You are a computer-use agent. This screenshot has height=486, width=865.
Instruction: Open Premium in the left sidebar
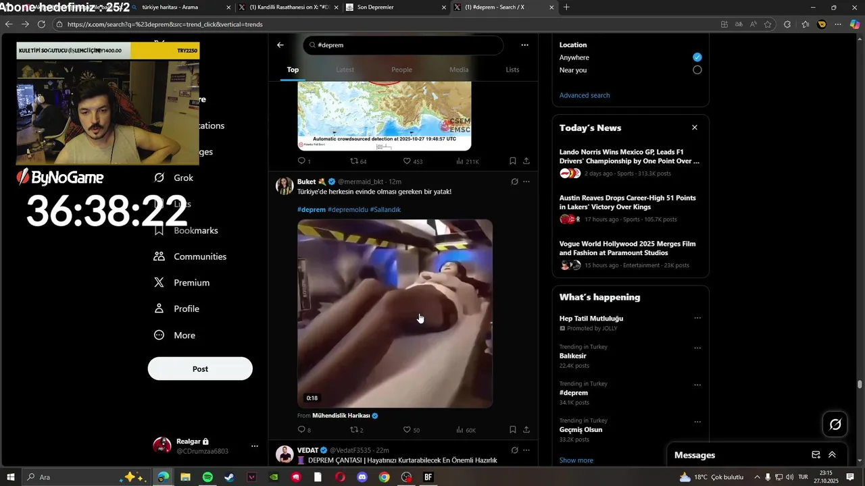pyautogui.click(x=182, y=283)
